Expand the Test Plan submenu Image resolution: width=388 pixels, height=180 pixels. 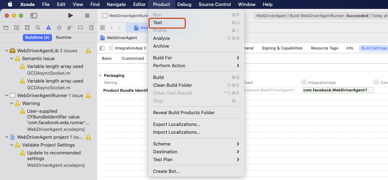pyautogui.click(x=196, y=160)
